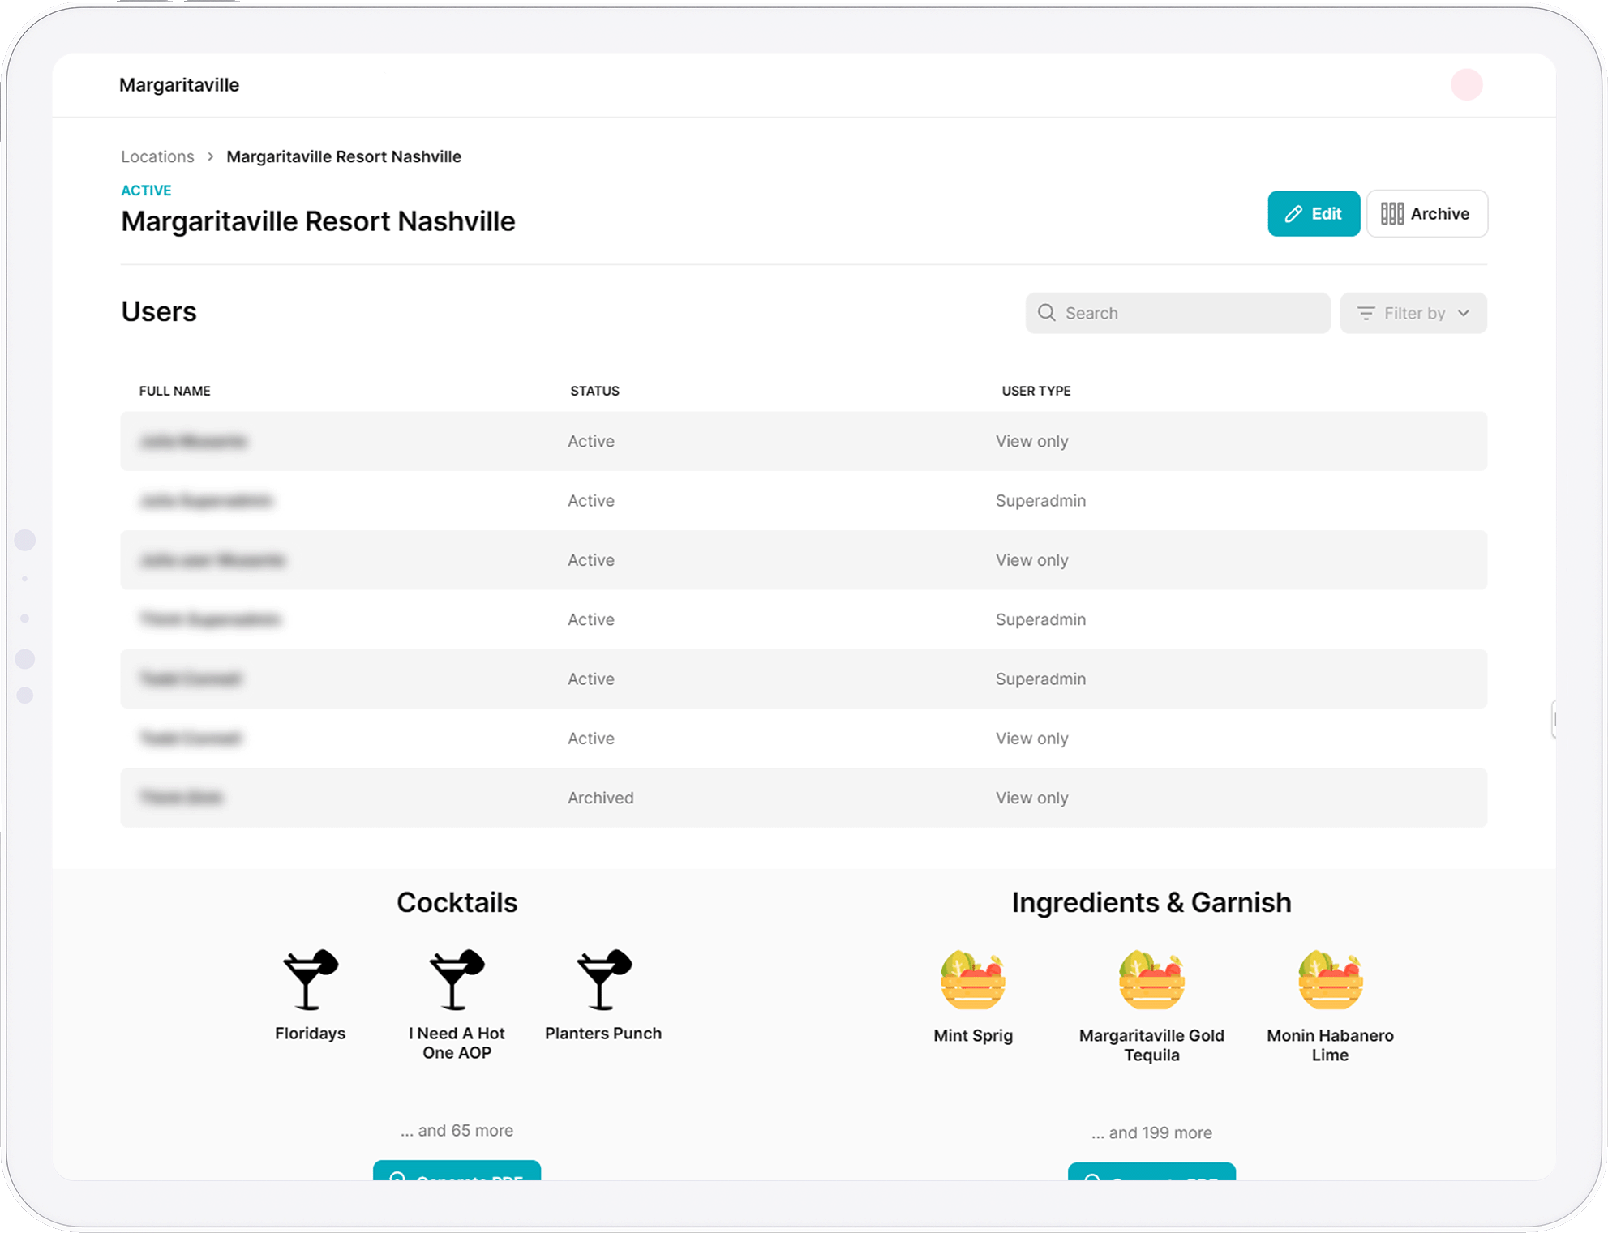The image size is (1608, 1233).
Task: Click the breadcrumb chevron separator
Action: pos(210,156)
